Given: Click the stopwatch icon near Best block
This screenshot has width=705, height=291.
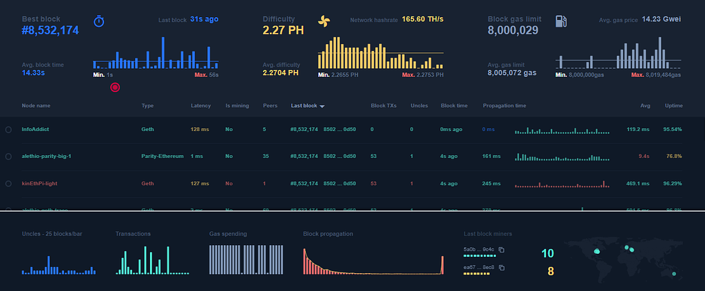Looking at the screenshot, I should pos(99,21).
